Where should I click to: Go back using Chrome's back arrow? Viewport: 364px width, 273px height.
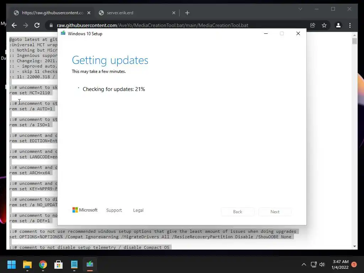[14, 25]
